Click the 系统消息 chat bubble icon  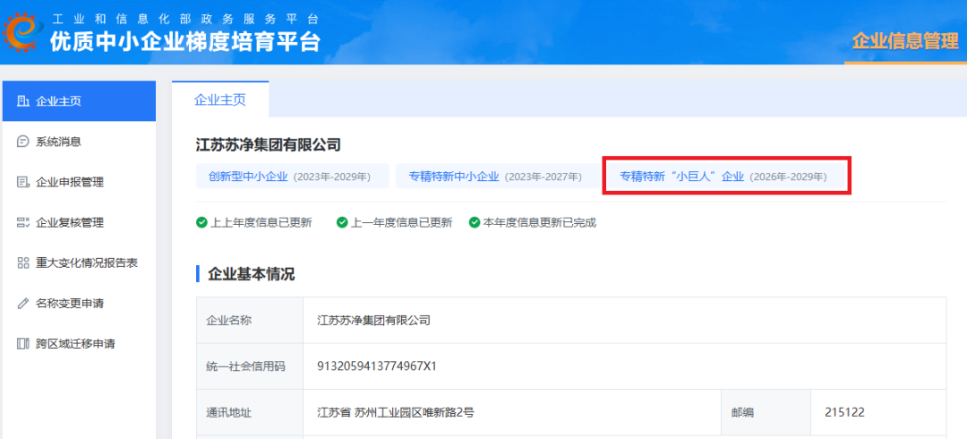tap(22, 142)
